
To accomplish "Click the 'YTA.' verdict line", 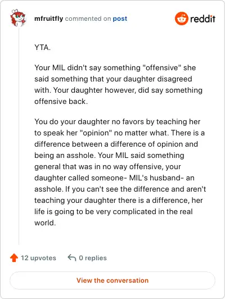I will 42,47.
